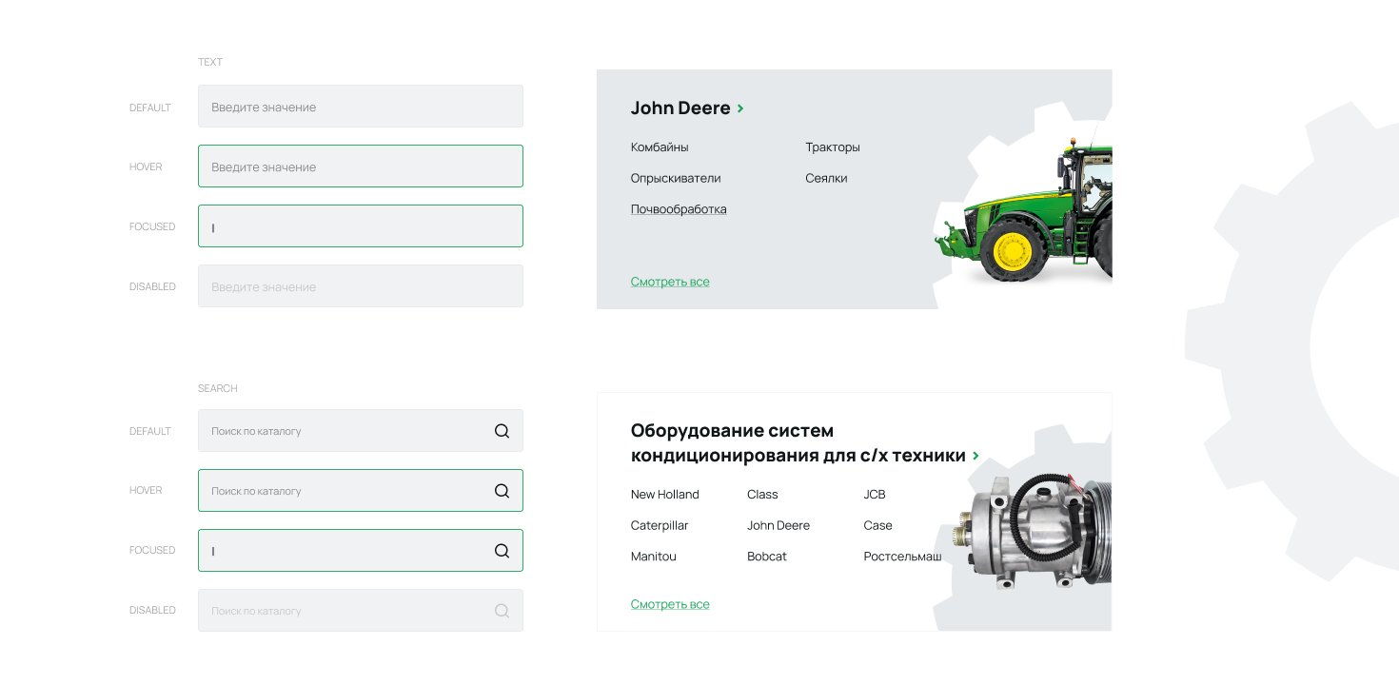
Task: Open the John Deere heading link
Action: [x=680, y=108]
